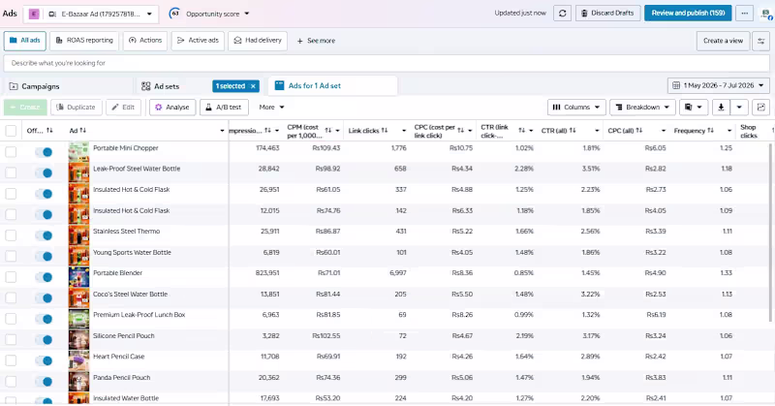775x406 pixels.
Task: Click Review and publish (159) button
Action: click(688, 14)
